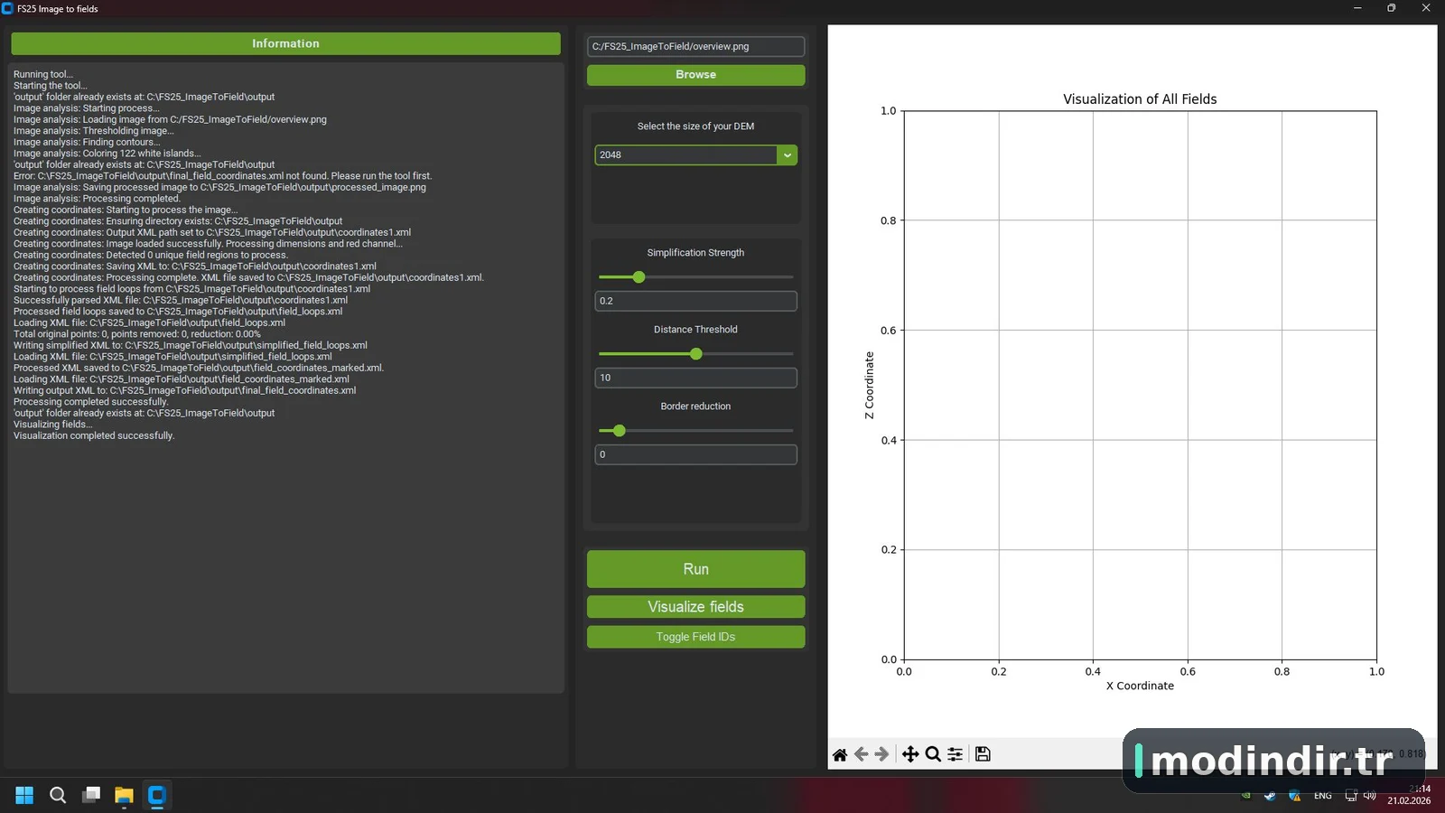Click the 'FS25 Image to fields' window title
Image resolution: width=1445 pixels, height=813 pixels.
(x=58, y=9)
